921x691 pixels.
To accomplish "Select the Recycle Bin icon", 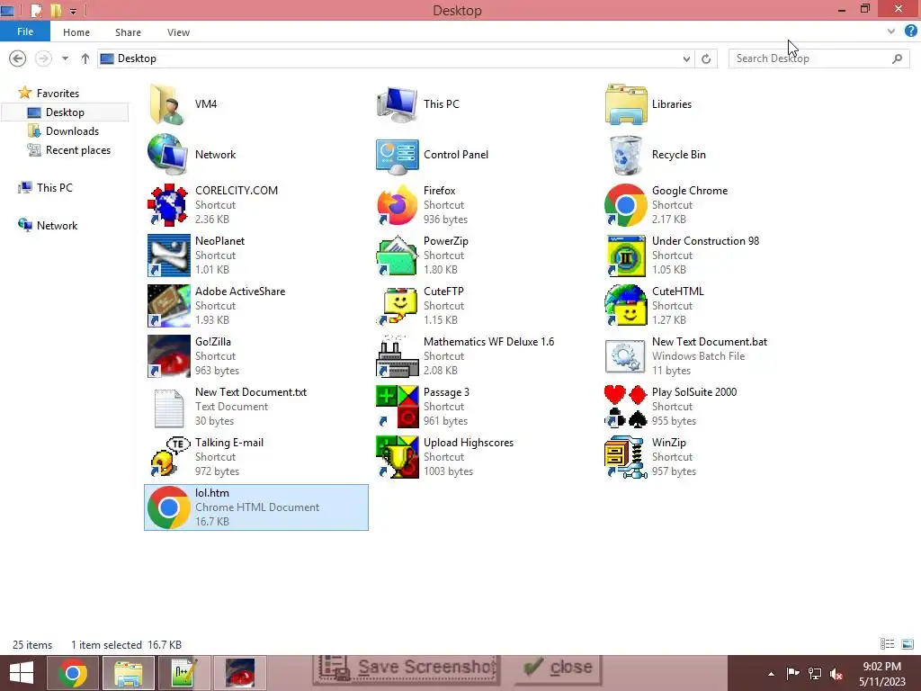I will tap(626, 155).
